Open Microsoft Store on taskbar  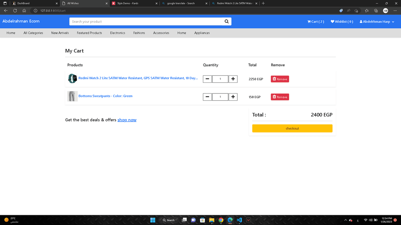point(202,220)
